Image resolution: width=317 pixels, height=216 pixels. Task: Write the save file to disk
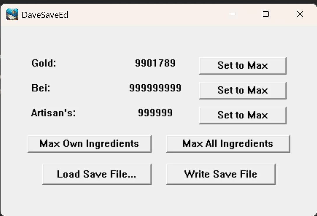pyautogui.click(x=221, y=174)
